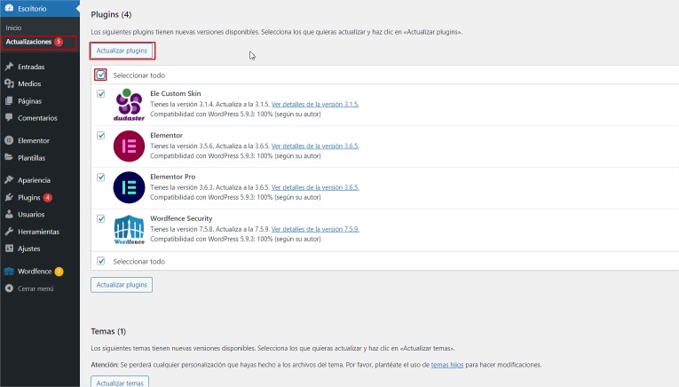Click the Wordfence Security plugin name
The width and height of the screenshot is (679, 387).
coord(181,218)
